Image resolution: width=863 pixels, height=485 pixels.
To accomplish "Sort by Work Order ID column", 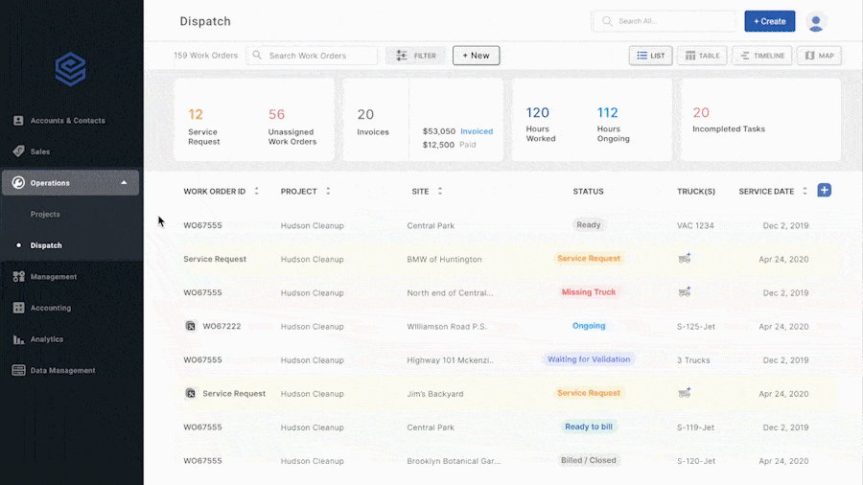I will click(x=256, y=192).
